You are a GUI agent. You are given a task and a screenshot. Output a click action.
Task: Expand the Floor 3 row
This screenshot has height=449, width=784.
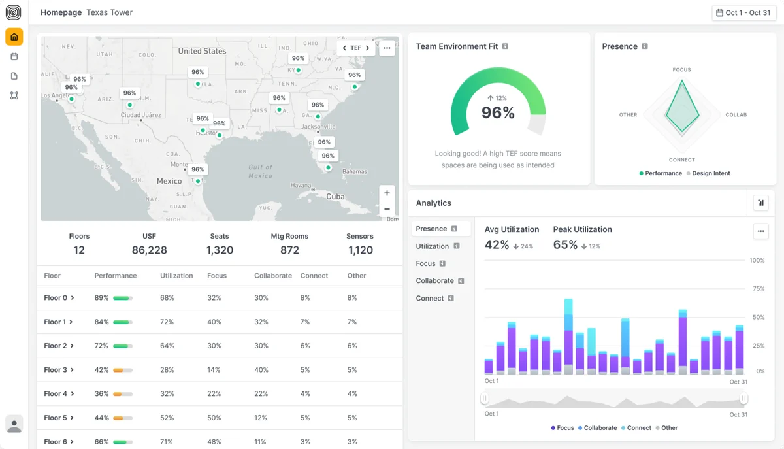tap(72, 370)
